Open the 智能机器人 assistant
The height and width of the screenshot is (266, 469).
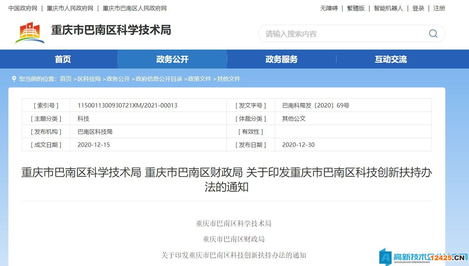point(388,8)
